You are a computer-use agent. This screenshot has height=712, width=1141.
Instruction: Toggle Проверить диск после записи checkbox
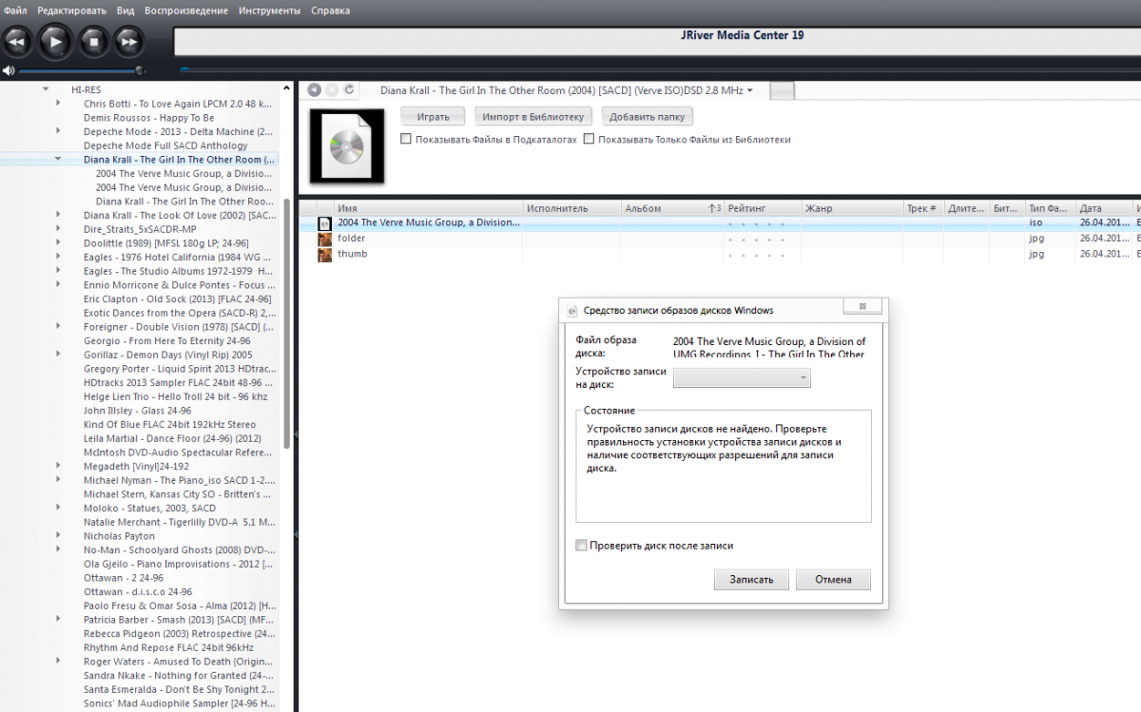582,546
